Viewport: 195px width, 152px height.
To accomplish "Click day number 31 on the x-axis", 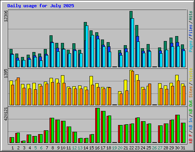I will pos(183,148).
